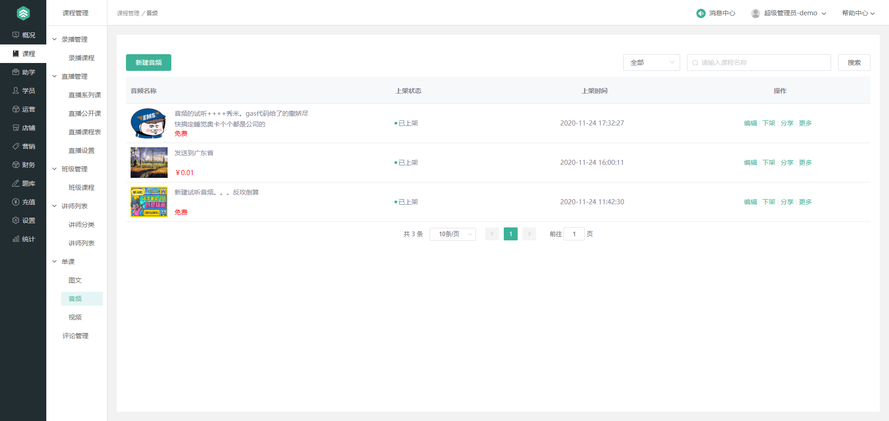
Task: Click the ￥0.01 price text
Action: click(x=184, y=173)
